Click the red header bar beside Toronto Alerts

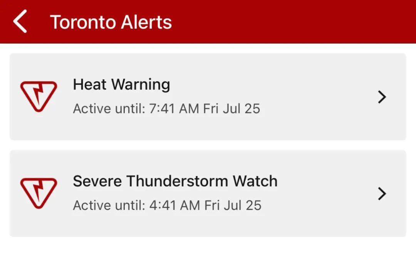292,22
